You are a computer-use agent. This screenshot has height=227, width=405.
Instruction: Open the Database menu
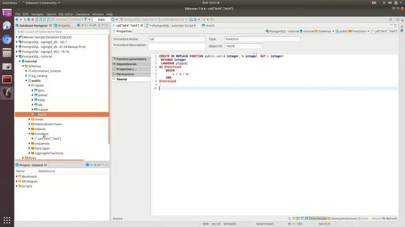(83, 14)
